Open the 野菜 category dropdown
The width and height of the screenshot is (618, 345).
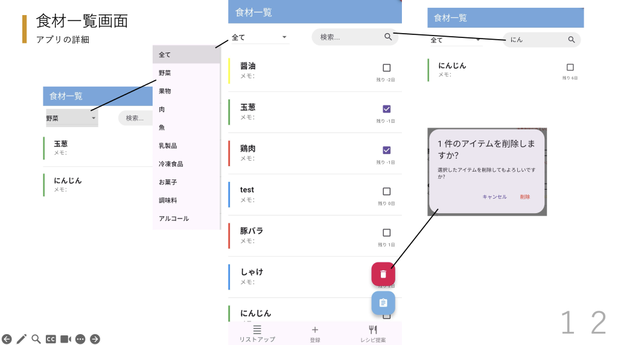click(x=72, y=118)
